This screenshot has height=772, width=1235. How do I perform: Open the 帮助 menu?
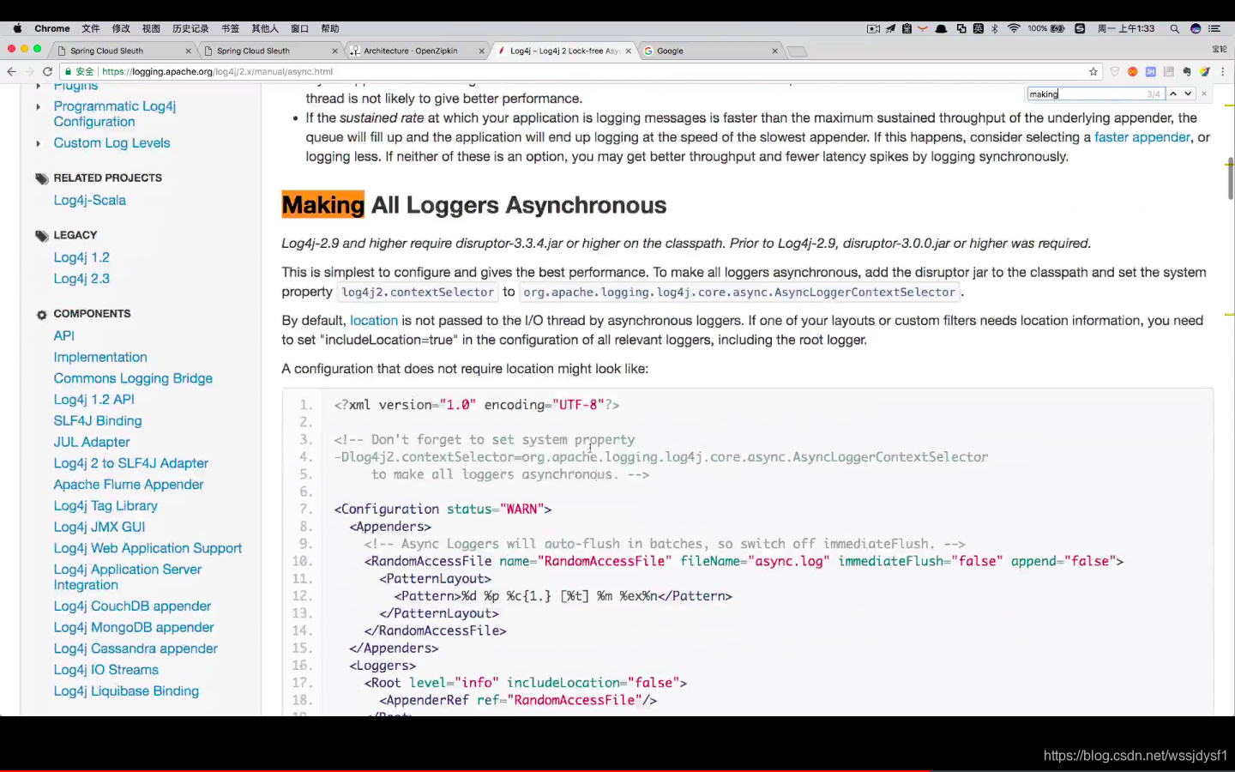[x=330, y=28]
